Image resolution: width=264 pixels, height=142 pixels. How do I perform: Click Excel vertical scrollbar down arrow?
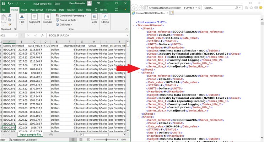[x=128, y=131]
